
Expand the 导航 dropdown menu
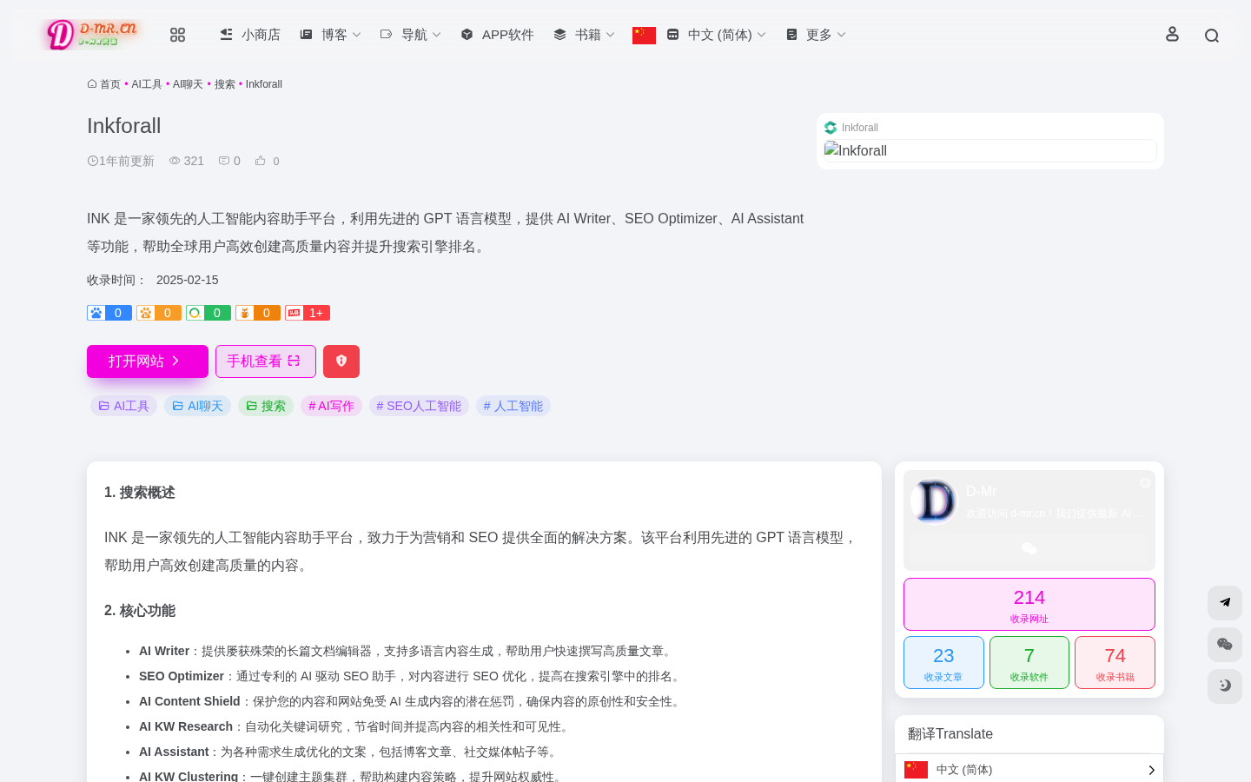pyautogui.click(x=411, y=35)
